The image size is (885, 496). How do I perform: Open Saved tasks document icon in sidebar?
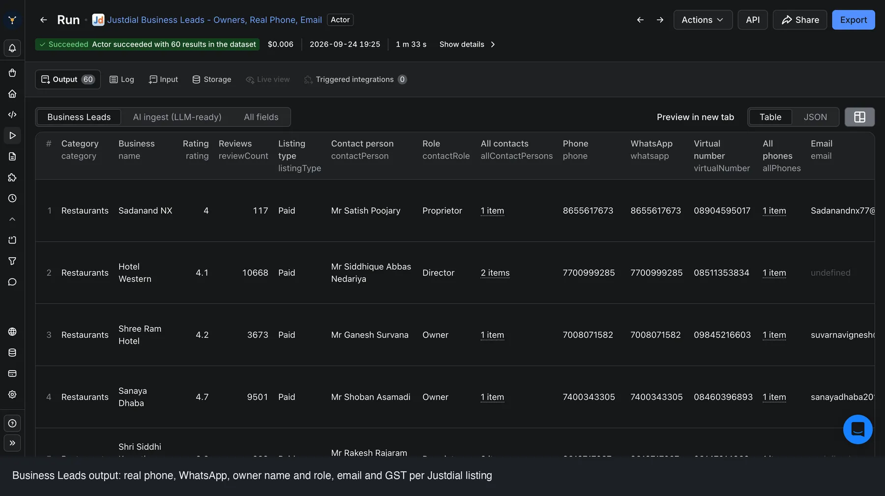(x=12, y=156)
